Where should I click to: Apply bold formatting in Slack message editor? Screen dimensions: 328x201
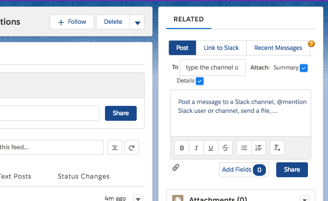[x=182, y=148]
